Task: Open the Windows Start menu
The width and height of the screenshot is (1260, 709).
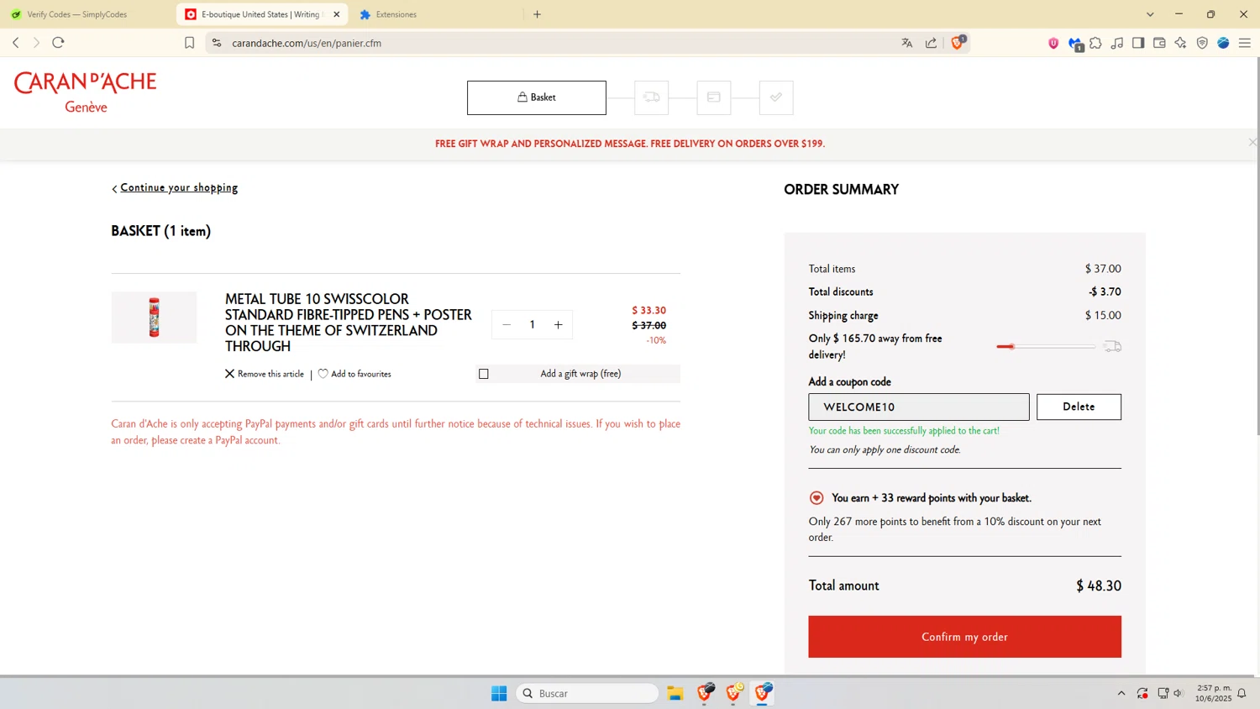Action: coord(499,693)
